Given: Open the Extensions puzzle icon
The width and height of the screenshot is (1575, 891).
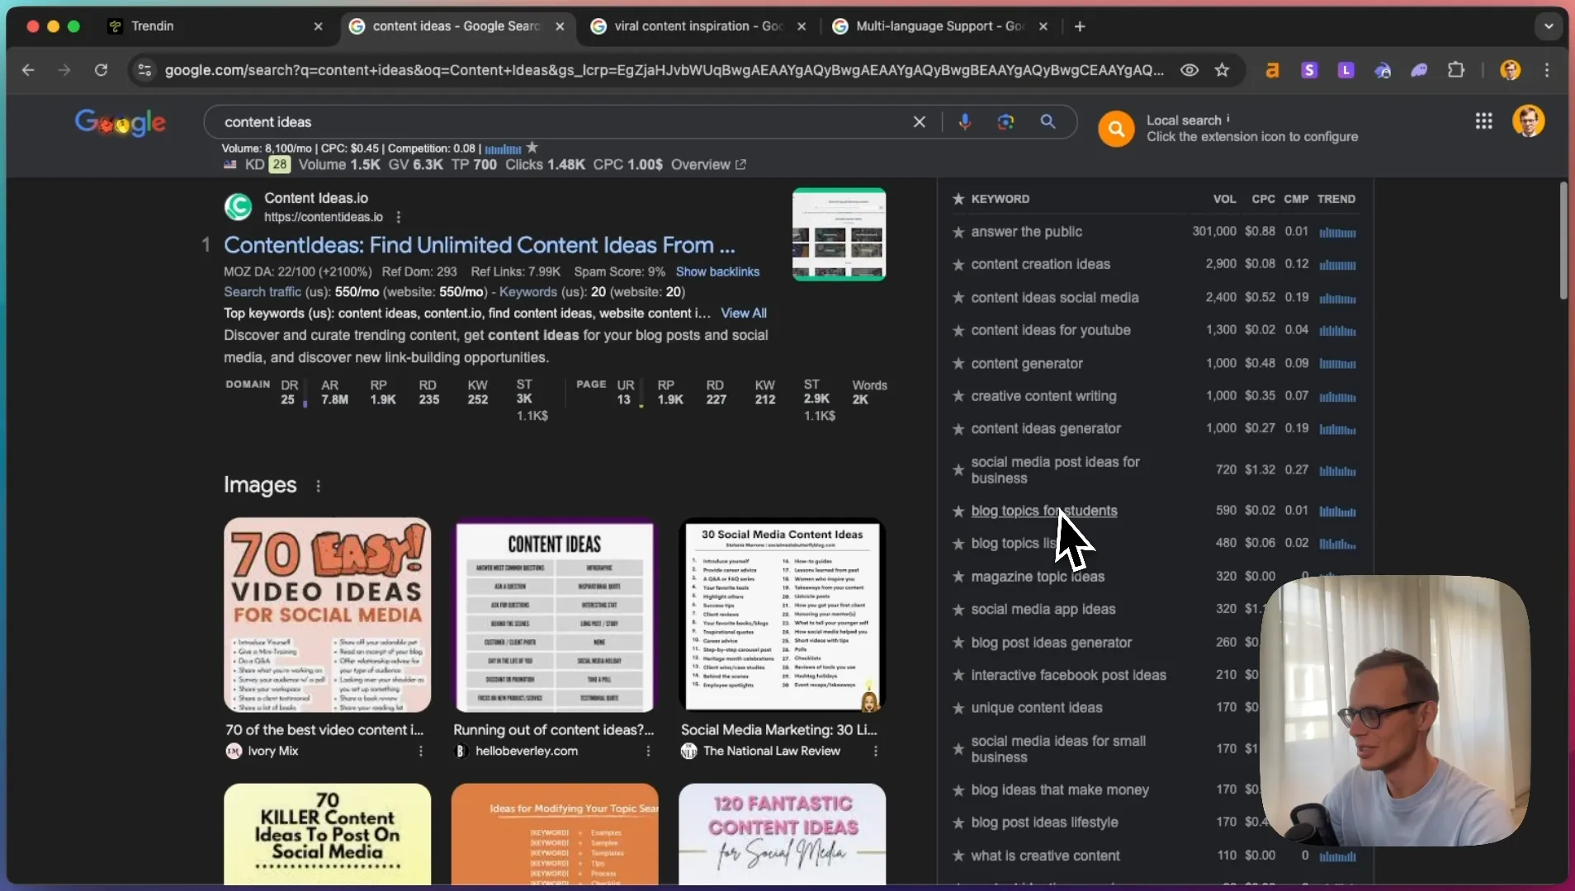Looking at the screenshot, I should pyautogui.click(x=1456, y=70).
